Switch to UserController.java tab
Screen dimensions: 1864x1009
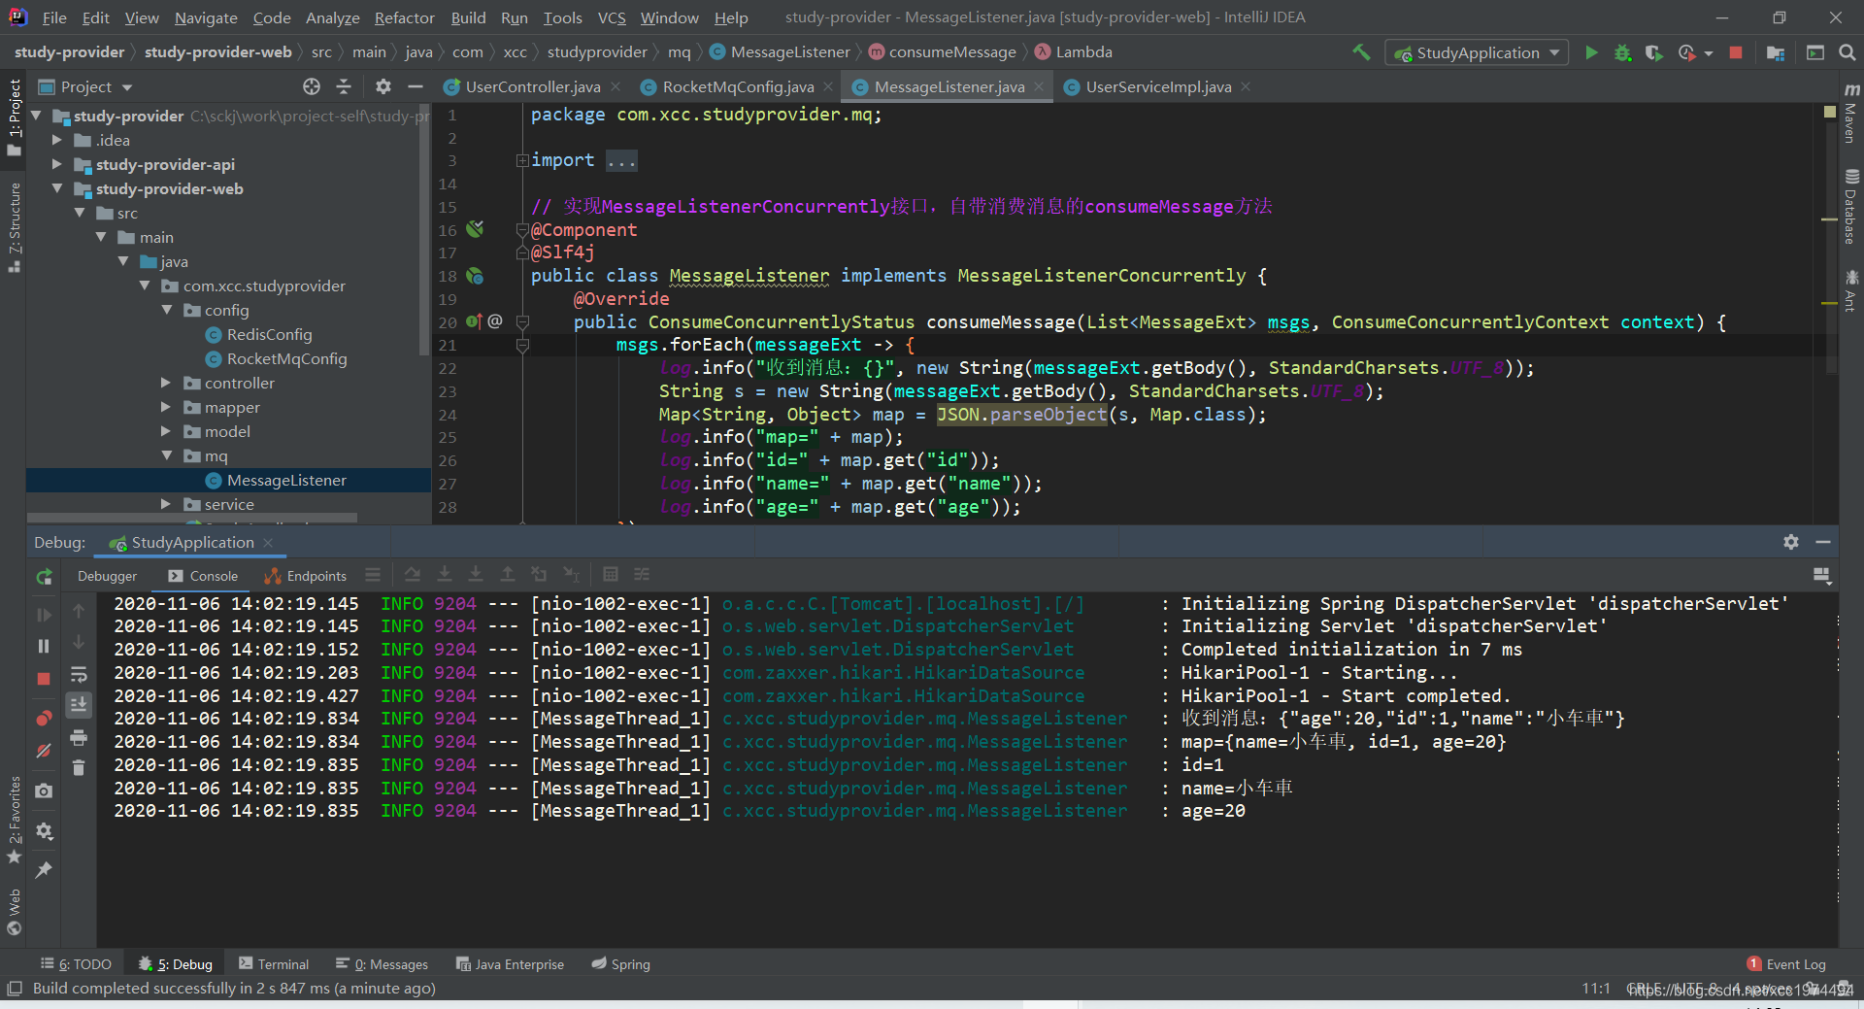532,86
